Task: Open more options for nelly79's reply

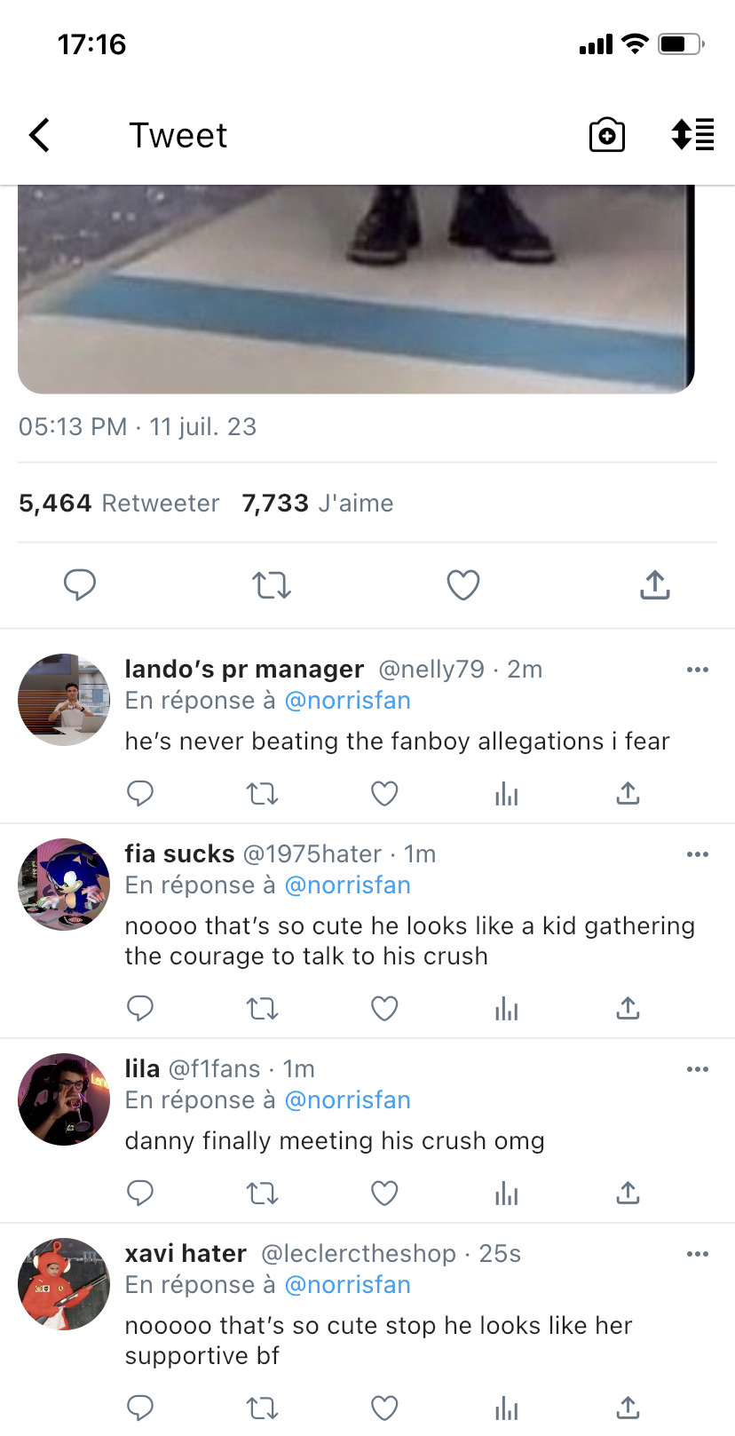Action: point(698,670)
